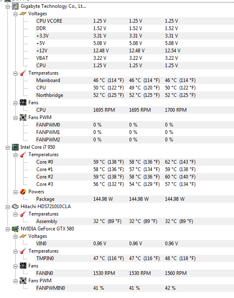Select the Northbridge temperature row
Viewport: 234px width, 298px height.
135,95
